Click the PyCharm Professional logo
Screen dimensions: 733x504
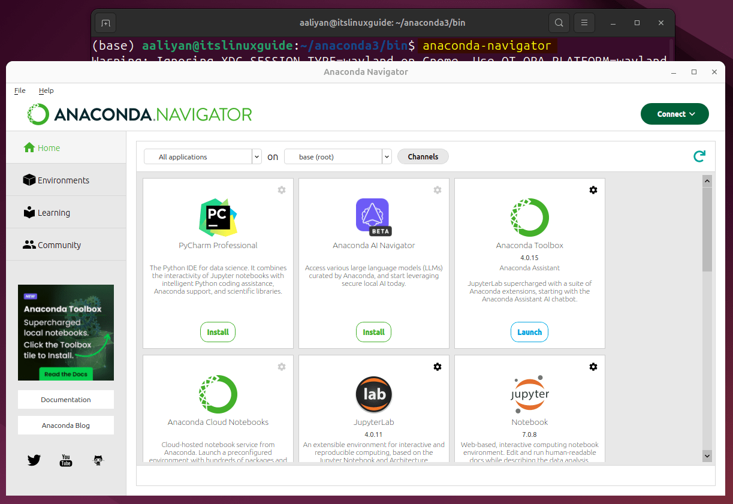(x=218, y=217)
